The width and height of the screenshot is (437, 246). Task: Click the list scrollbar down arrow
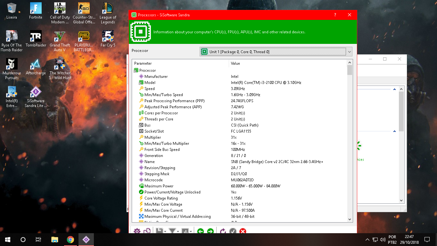click(x=350, y=219)
